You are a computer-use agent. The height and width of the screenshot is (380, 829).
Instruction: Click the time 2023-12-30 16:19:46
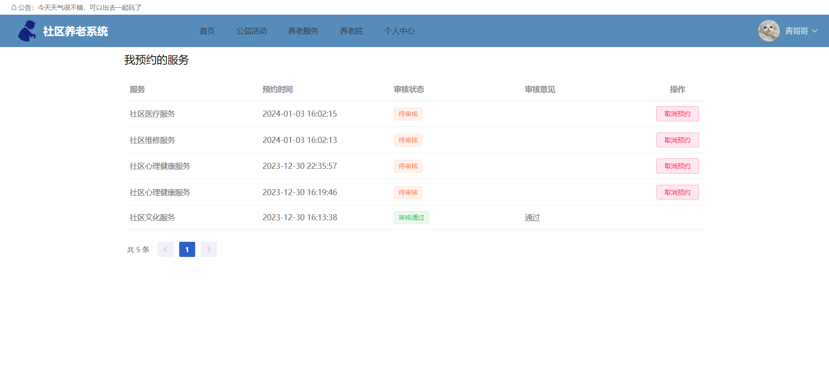coord(300,193)
